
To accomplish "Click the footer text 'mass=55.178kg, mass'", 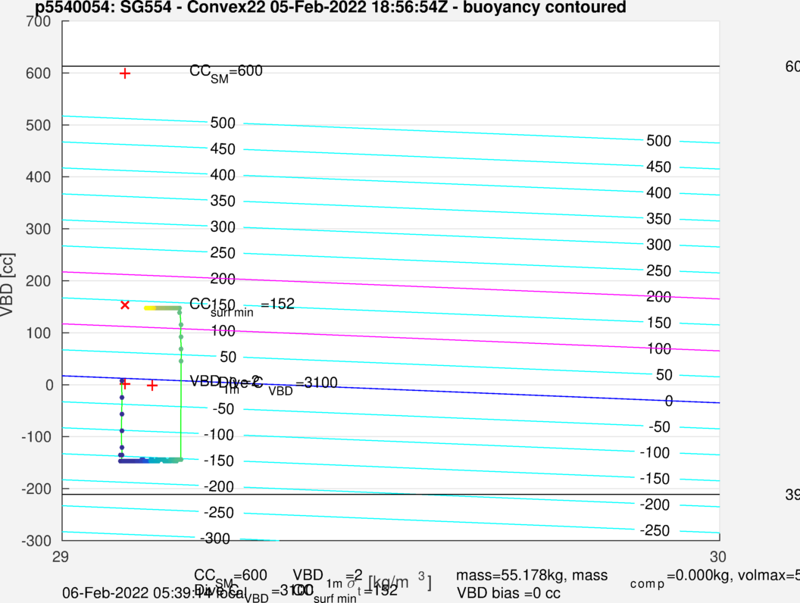I will (x=532, y=576).
